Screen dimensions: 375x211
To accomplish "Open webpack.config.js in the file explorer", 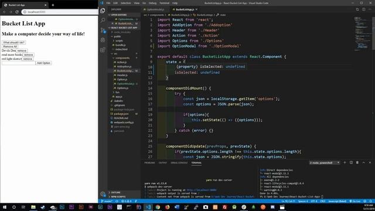I will pyautogui.click(x=124, y=122).
